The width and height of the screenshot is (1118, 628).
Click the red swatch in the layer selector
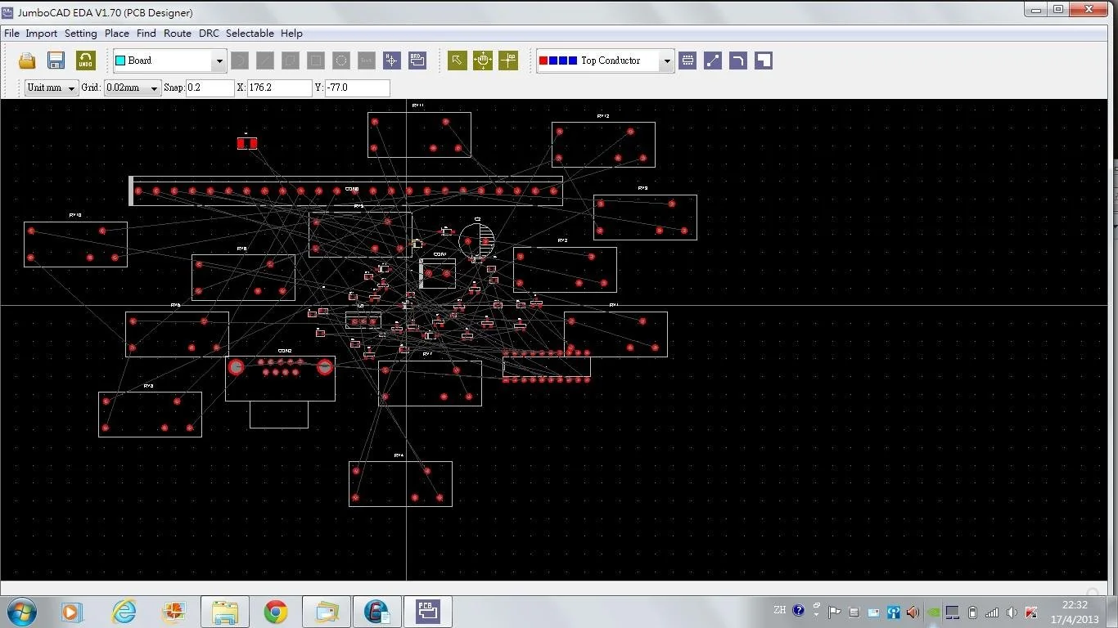pyautogui.click(x=543, y=60)
